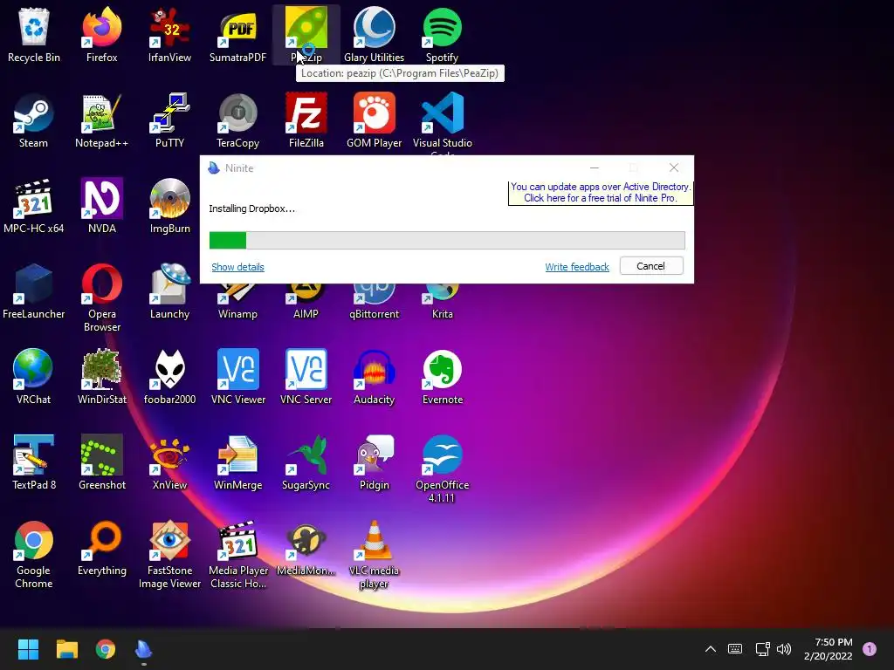This screenshot has width=894, height=670.
Task: Select the NVDA desktop shortcut
Action: click(102, 206)
